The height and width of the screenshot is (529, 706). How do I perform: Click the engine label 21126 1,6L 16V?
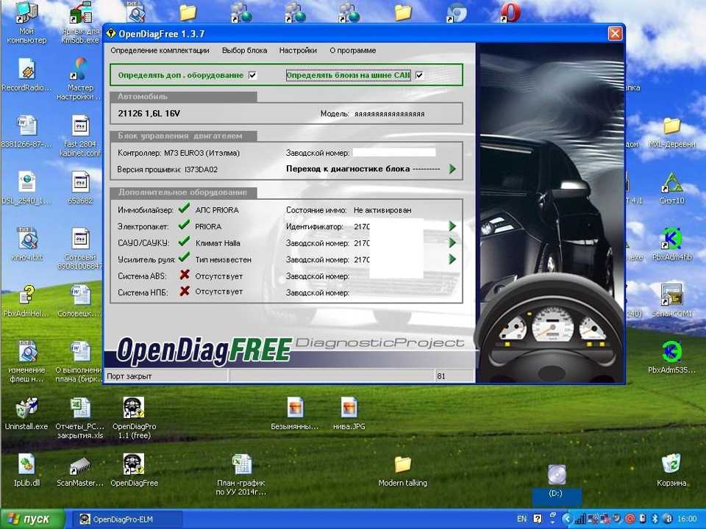pyautogui.click(x=149, y=113)
